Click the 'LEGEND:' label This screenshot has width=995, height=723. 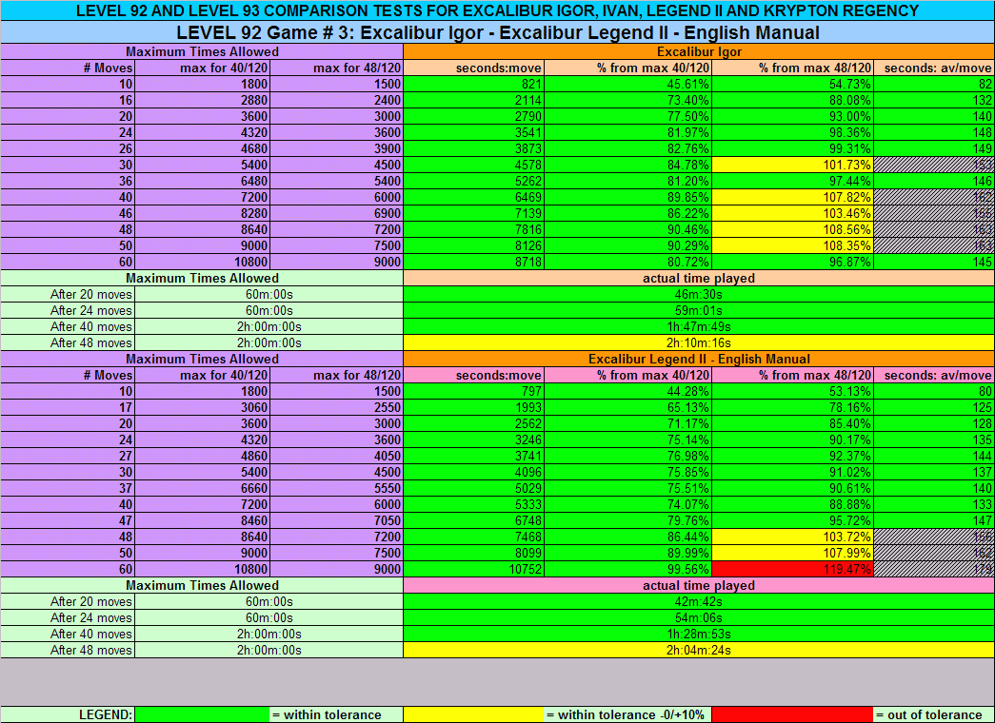(x=106, y=714)
